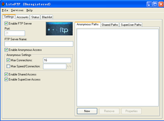Click the LiteFTP app icon in title bar

point(3,4)
